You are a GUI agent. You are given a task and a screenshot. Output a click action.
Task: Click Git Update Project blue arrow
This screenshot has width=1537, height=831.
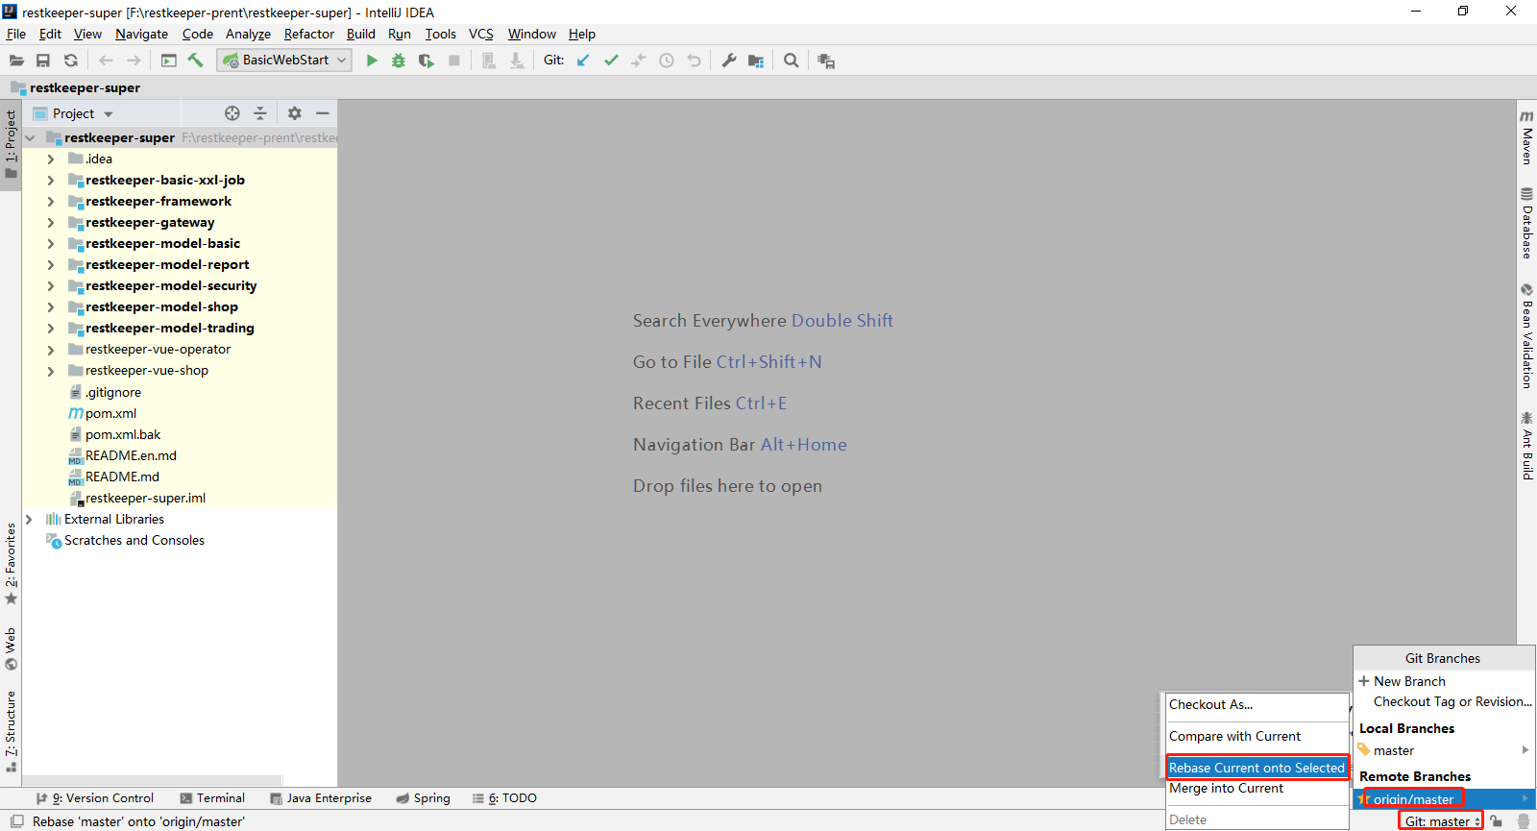(583, 61)
